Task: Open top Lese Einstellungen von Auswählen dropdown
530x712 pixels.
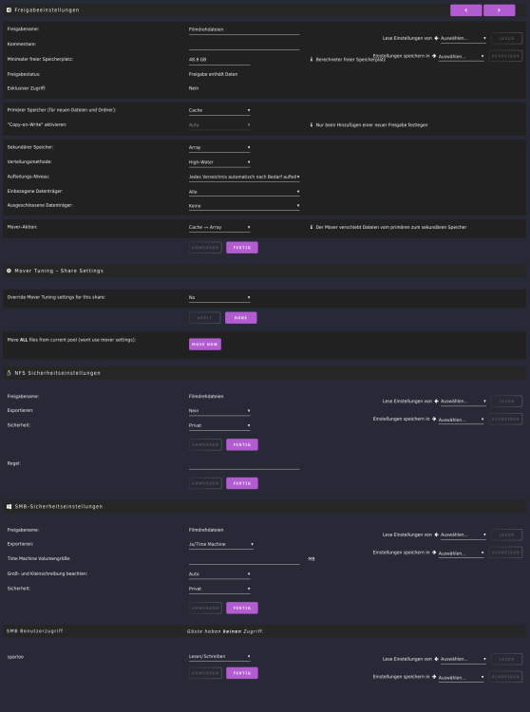Action: [x=464, y=39]
